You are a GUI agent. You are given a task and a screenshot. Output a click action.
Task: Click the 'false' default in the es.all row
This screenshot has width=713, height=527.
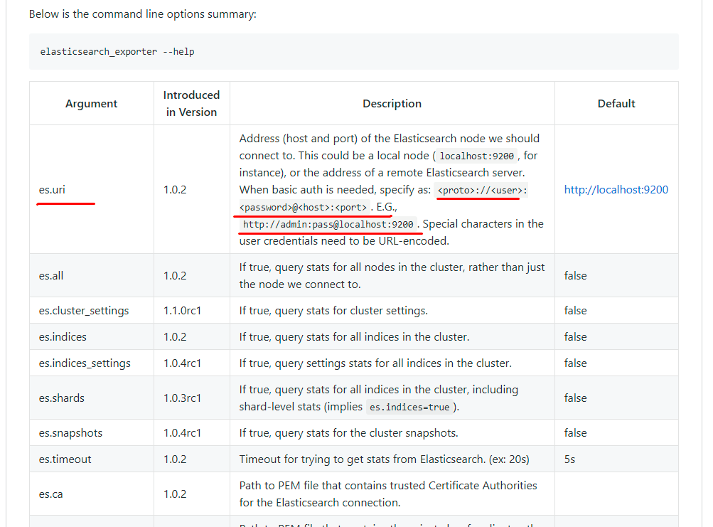pos(575,276)
